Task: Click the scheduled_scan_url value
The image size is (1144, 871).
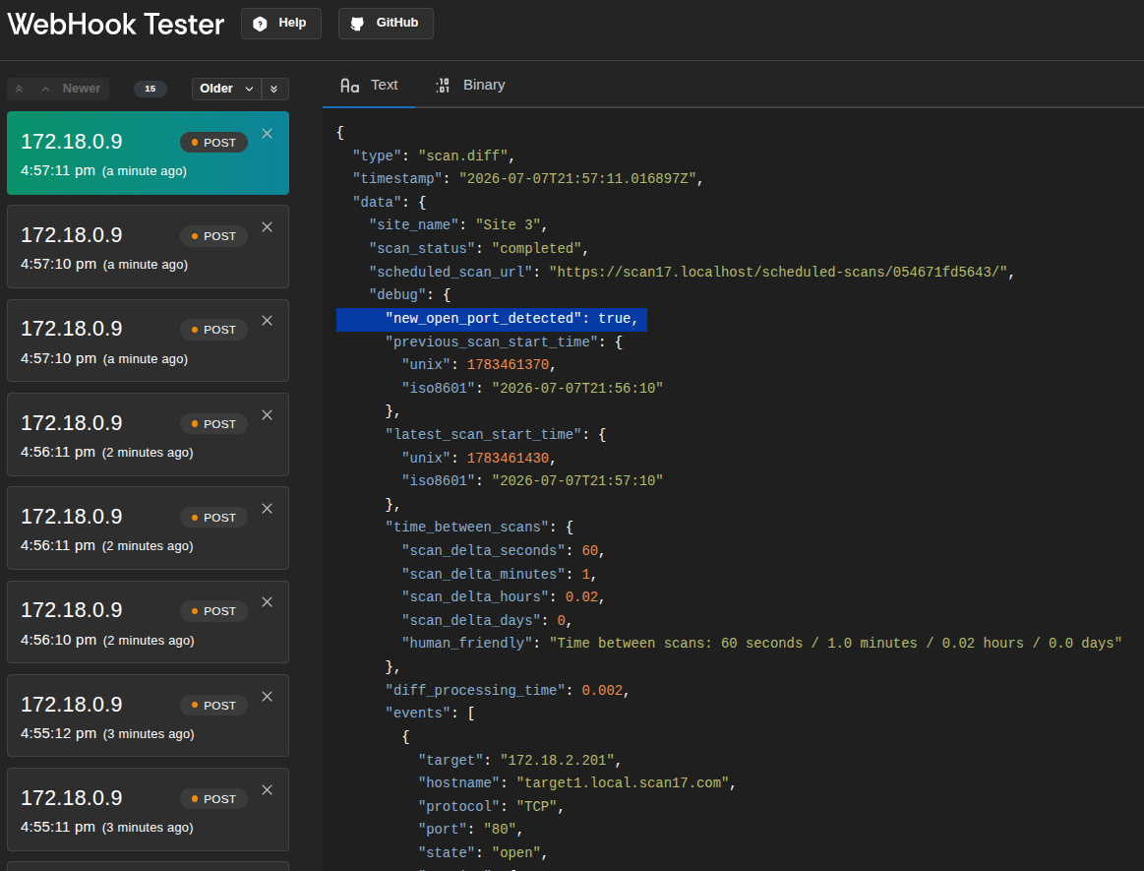Action: (x=778, y=272)
